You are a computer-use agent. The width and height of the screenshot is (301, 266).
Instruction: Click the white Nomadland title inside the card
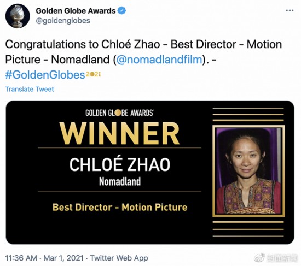tap(120, 181)
